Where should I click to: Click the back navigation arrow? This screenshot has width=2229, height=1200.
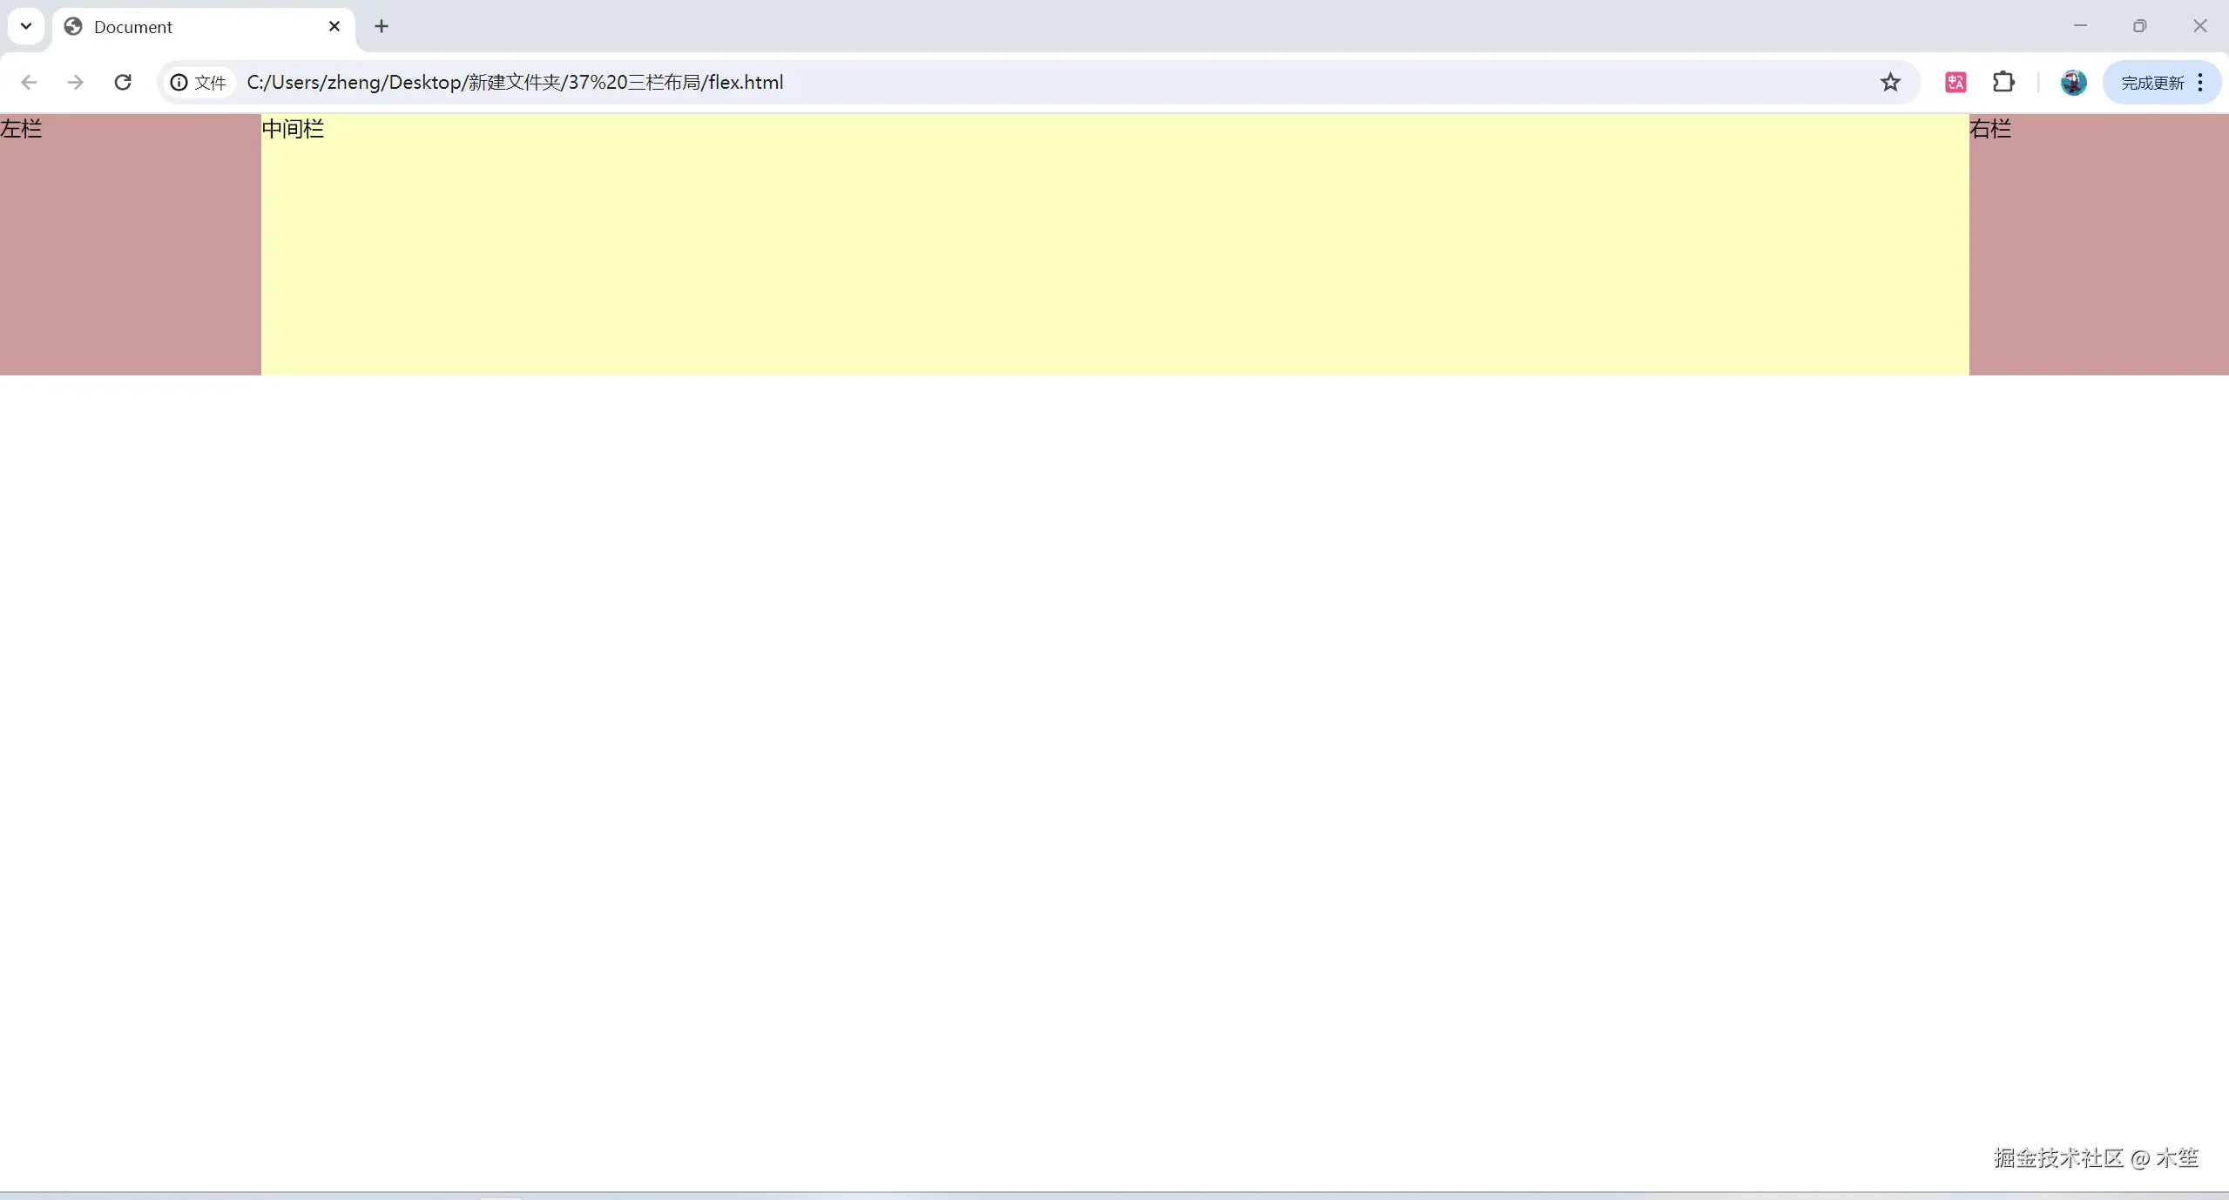coord(29,81)
